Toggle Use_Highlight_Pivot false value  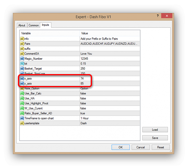(110, 103)
